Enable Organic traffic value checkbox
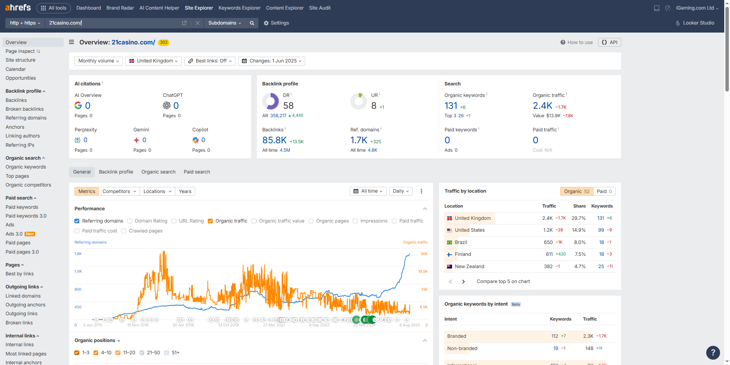This screenshot has height=365, width=730. click(254, 221)
